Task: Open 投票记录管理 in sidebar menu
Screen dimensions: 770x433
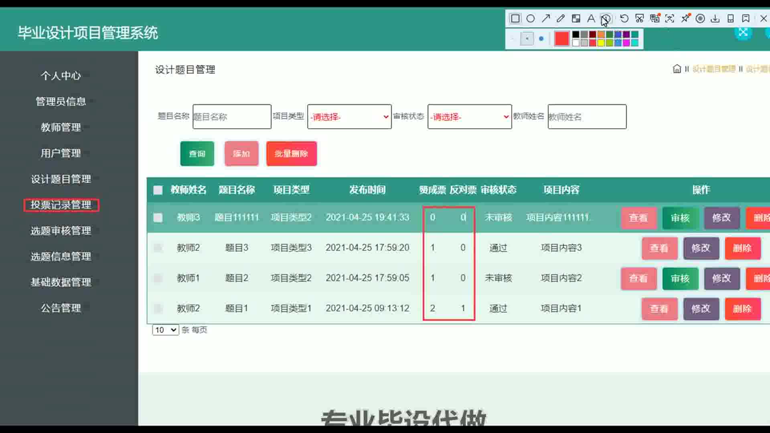Action: 61,205
